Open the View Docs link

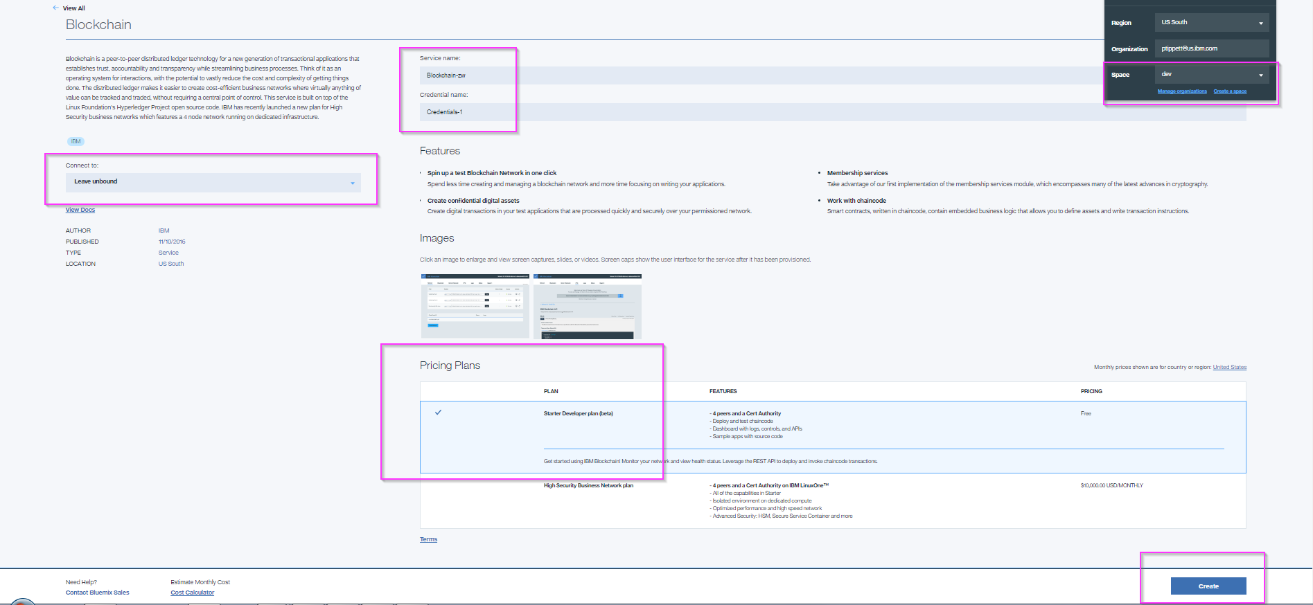80,210
